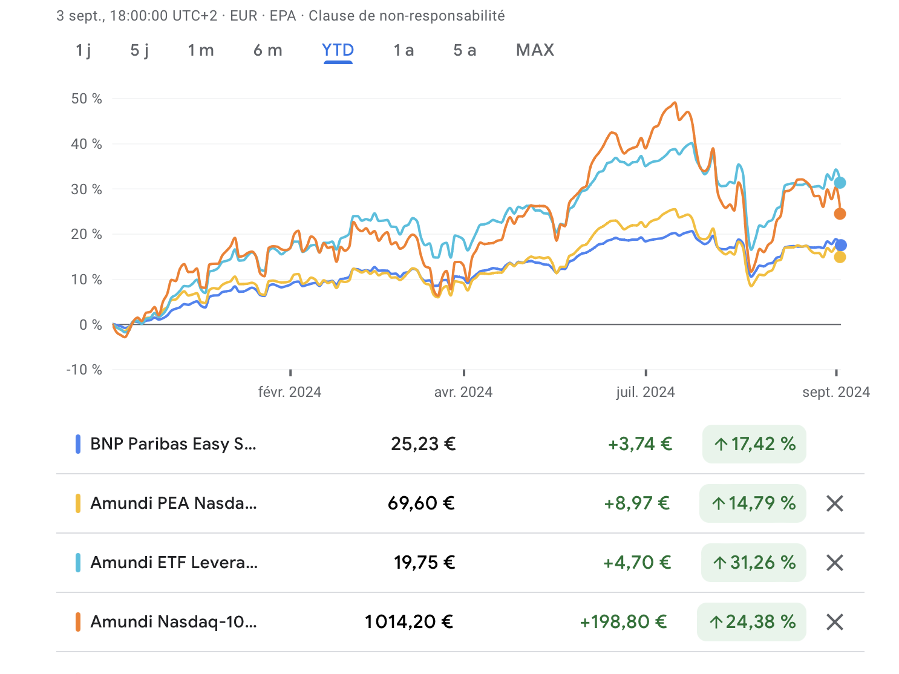Viewport: 899px width, 674px height.
Task: Open the Clause de non-responsabilité link
Action: tap(407, 16)
